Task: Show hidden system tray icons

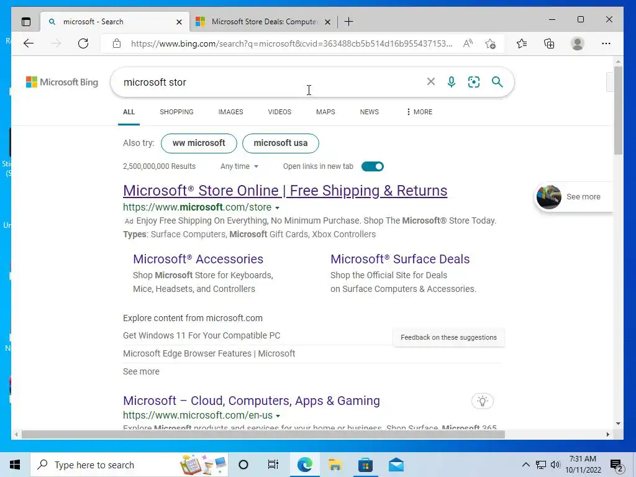Action: coord(525,465)
